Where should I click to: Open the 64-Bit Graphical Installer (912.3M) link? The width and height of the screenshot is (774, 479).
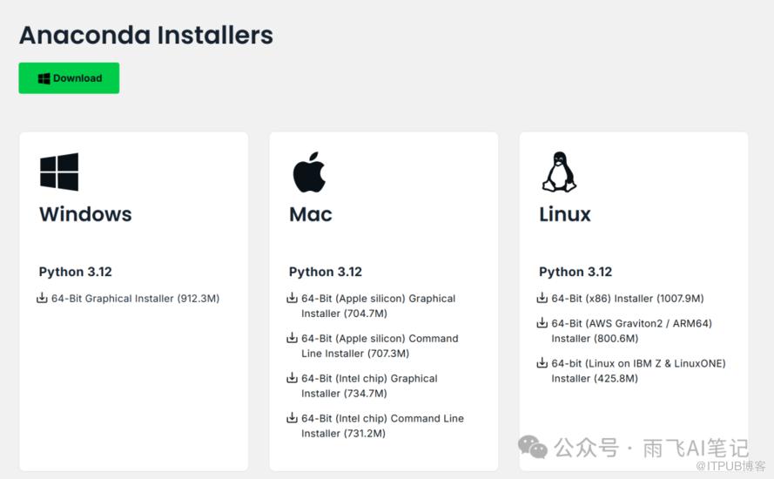pos(135,298)
